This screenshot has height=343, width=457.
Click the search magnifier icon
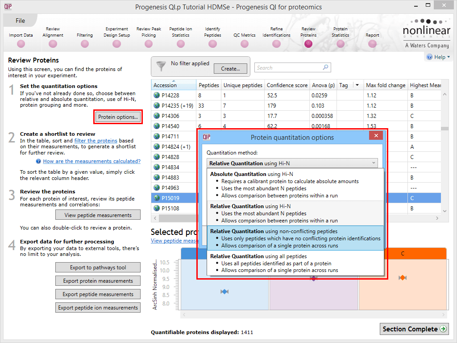coord(325,67)
